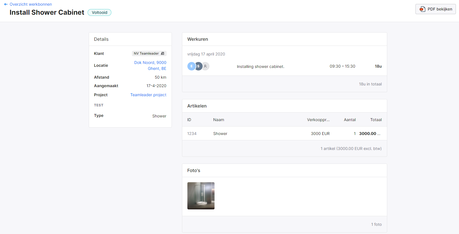Click the 50 km distance value
Image resolution: width=459 pixels, height=234 pixels.
[x=160, y=77]
